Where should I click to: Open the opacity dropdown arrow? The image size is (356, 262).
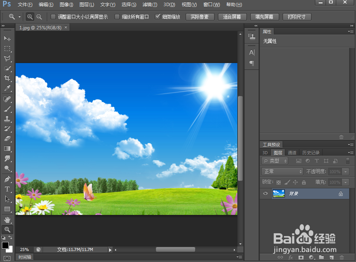coord(346,172)
